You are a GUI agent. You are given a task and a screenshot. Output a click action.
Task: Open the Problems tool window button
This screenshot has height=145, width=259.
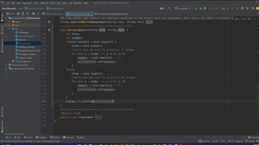coord(41,137)
